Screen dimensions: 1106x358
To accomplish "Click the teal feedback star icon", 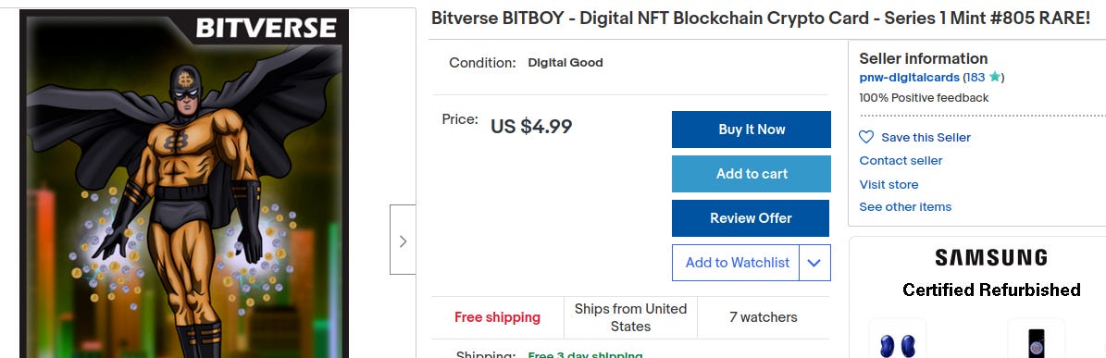I will point(994,77).
